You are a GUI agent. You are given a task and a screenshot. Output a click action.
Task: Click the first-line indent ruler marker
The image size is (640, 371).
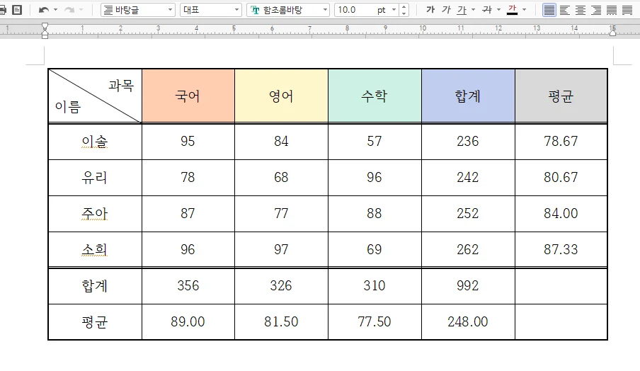45,27
